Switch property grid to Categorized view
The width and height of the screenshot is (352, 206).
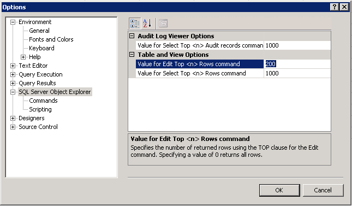coord(135,23)
